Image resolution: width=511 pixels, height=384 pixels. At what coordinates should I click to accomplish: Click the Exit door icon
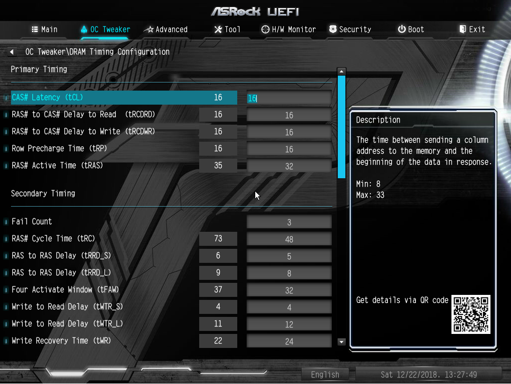(x=463, y=29)
